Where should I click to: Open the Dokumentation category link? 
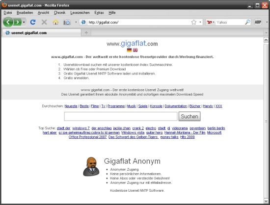click(176, 106)
